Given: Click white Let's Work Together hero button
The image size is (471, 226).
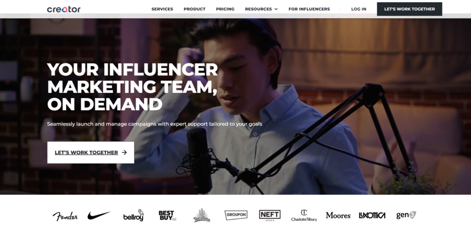Looking at the screenshot, I should tap(91, 152).
